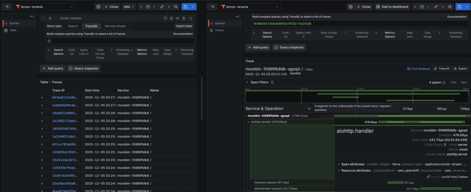
Task: Switch query type to Search
Action: click(x=73, y=26)
